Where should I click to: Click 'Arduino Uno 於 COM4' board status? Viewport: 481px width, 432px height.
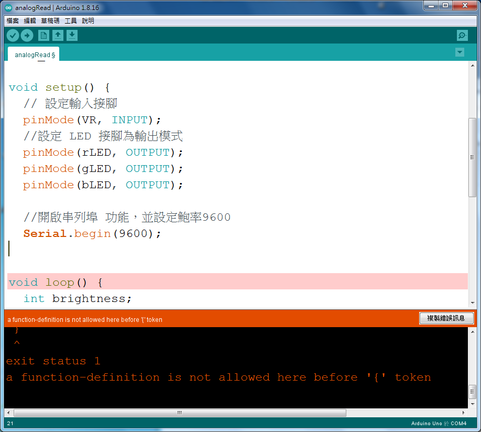tap(439, 424)
